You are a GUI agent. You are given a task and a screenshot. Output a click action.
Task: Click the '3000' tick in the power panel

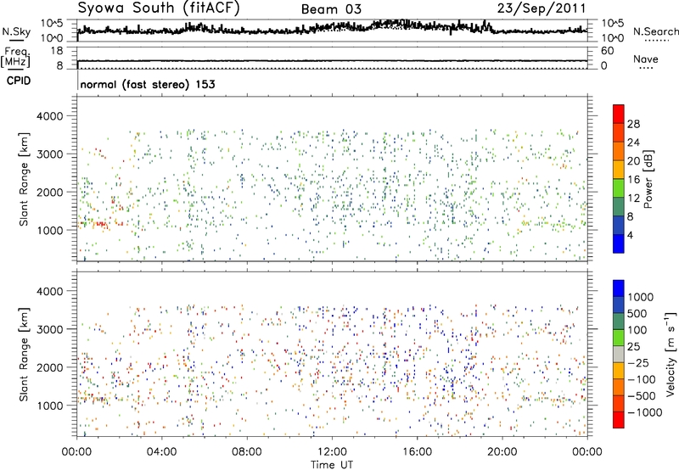click(x=50, y=154)
